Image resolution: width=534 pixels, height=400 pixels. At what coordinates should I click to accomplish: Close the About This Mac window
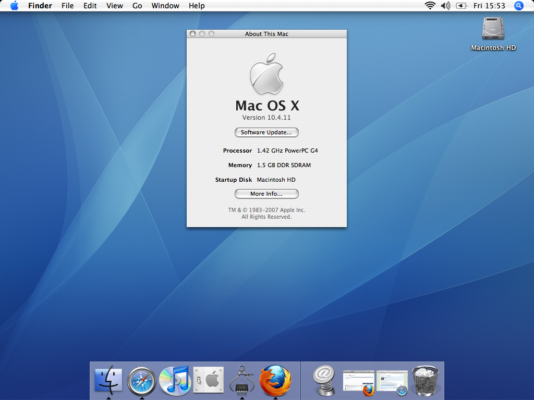click(x=193, y=34)
